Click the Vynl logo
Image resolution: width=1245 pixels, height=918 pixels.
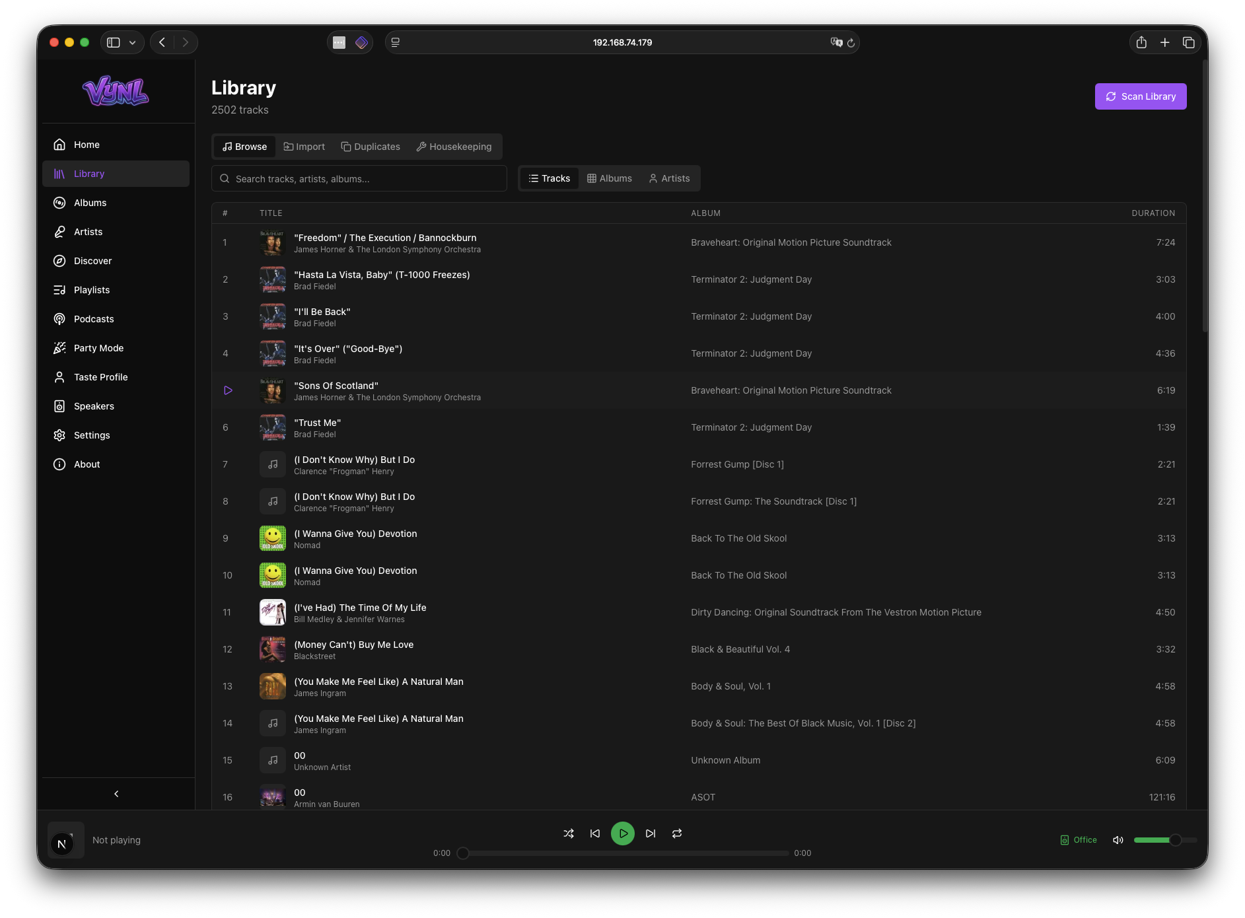pyautogui.click(x=116, y=91)
